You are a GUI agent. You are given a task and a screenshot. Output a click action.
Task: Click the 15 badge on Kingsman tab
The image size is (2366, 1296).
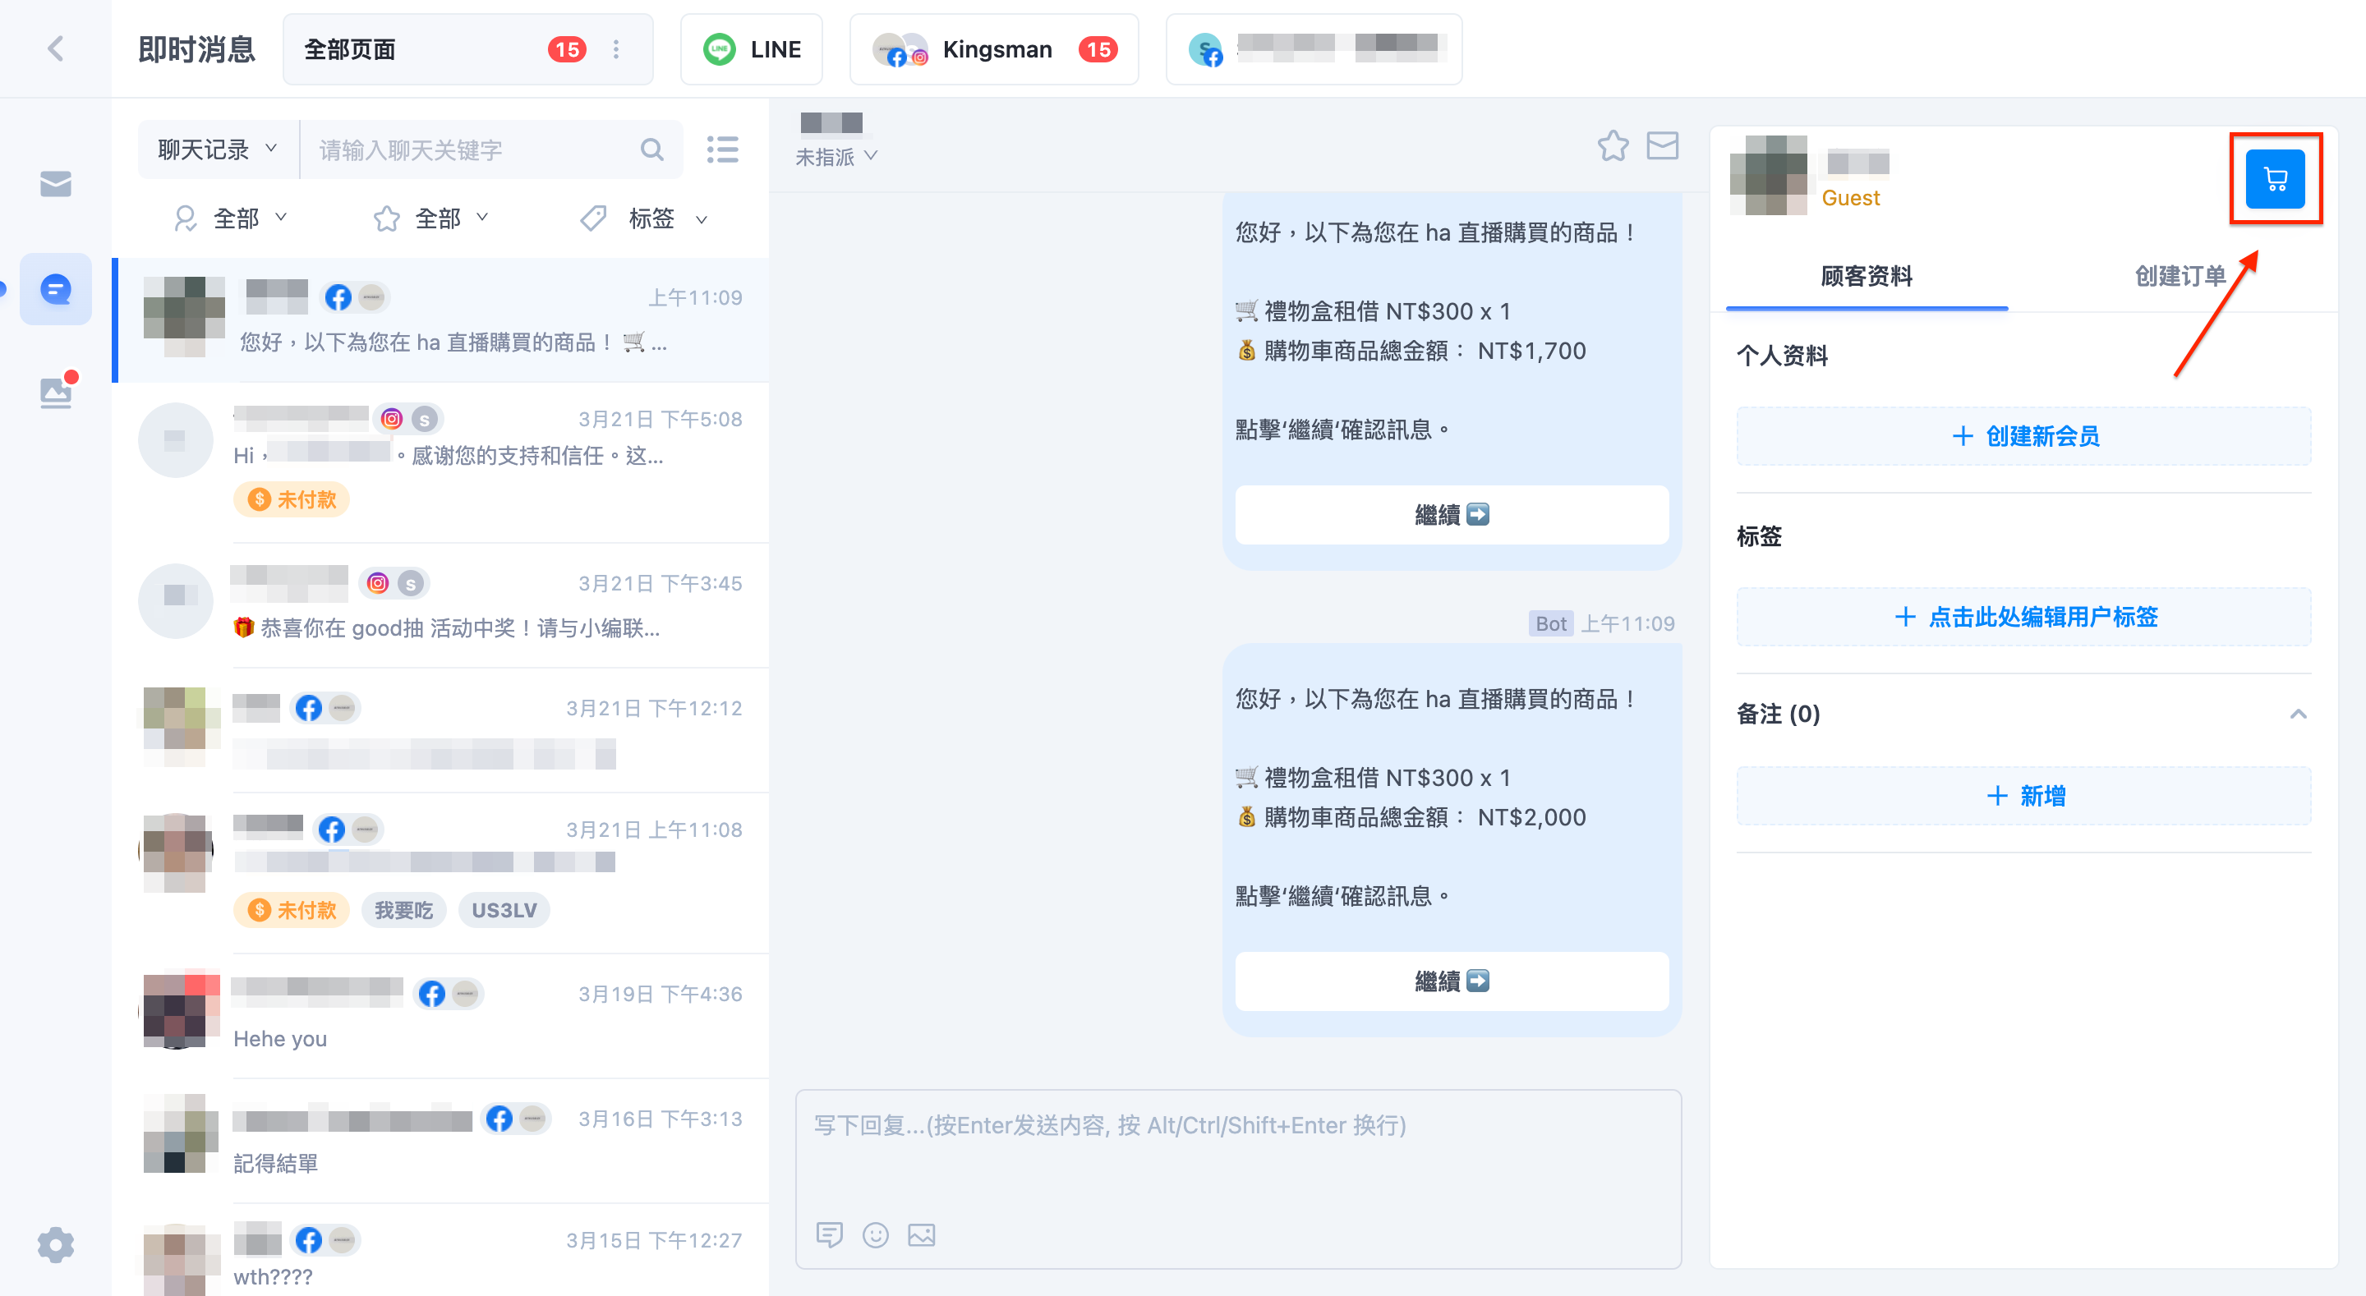coord(1098,49)
